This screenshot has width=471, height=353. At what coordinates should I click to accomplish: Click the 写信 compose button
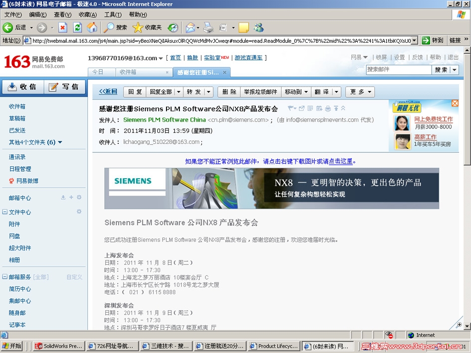coord(65,87)
